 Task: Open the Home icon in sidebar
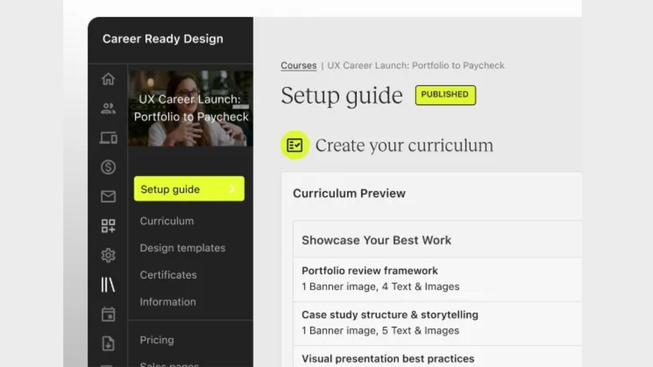pyautogui.click(x=108, y=79)
